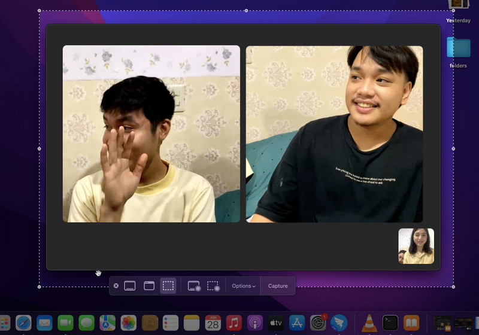Click the bottom-right selection corner handle
Image resolution: width=479 pixels, height=335 pixels.
[453, 287]
